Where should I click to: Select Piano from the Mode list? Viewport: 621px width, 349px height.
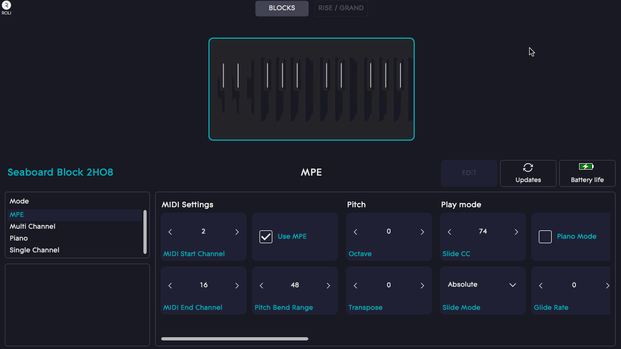pos(18,238)
